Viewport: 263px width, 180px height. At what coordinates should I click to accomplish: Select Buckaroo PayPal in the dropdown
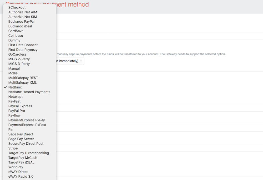point(29,22)
